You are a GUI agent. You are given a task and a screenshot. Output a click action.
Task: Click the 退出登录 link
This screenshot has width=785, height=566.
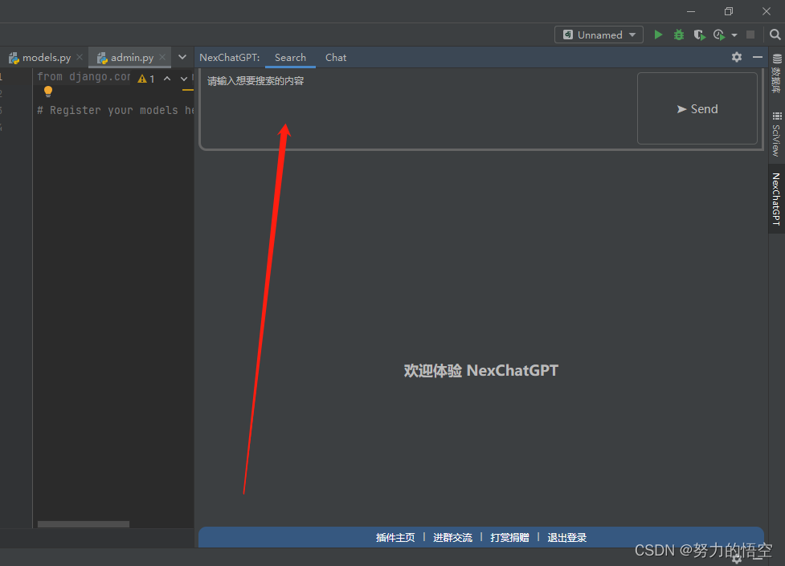tap(566, 537)
